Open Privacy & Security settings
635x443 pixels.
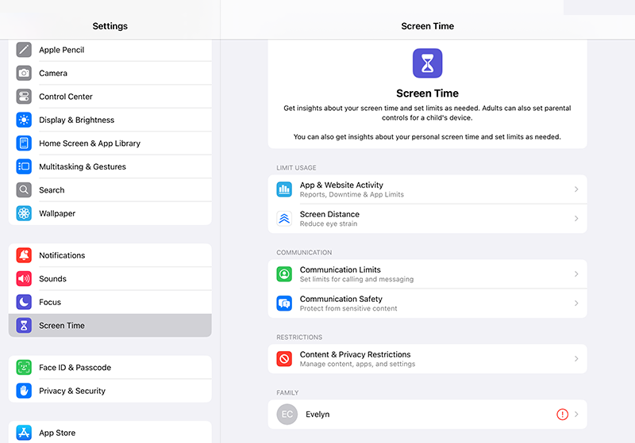tap(110, 391)
